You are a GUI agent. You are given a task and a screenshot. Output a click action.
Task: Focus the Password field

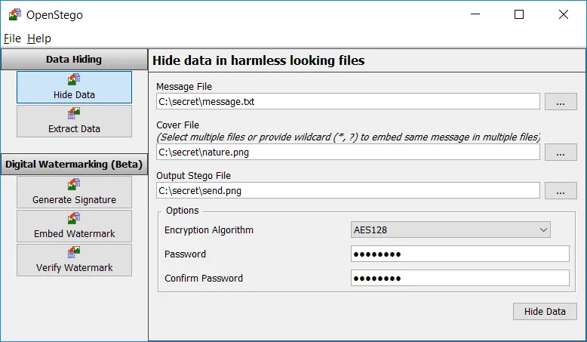[x=459, y=254]
